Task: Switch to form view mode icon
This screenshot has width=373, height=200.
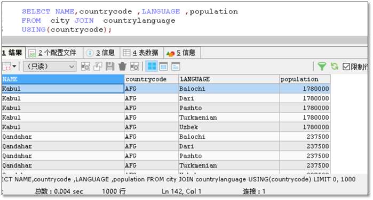Action: tap(163, 66)
